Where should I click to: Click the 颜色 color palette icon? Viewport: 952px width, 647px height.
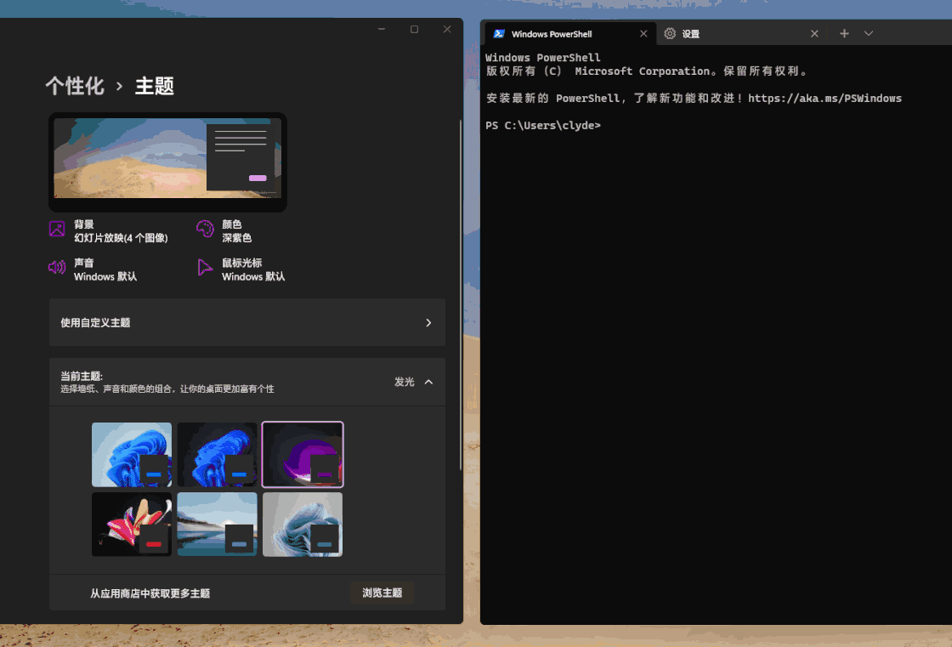(x=205, y=229)
